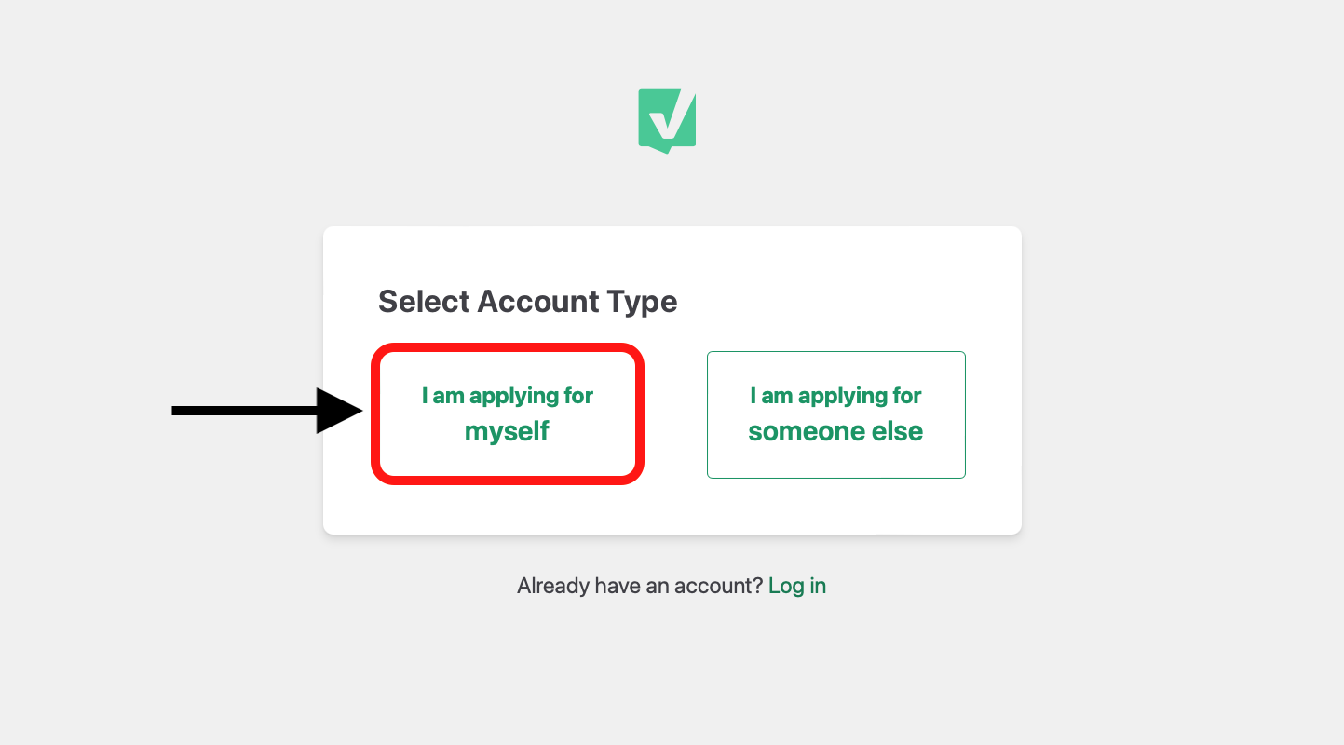Click the Select Account Type heading
This screenshot has width=1344, height=745.
pos(527,301)
